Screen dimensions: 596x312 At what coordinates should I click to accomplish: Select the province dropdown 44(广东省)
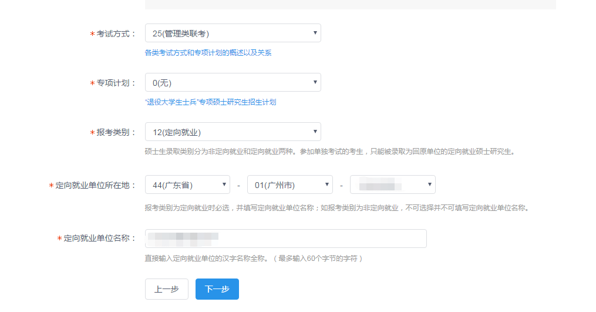point(187,184)
